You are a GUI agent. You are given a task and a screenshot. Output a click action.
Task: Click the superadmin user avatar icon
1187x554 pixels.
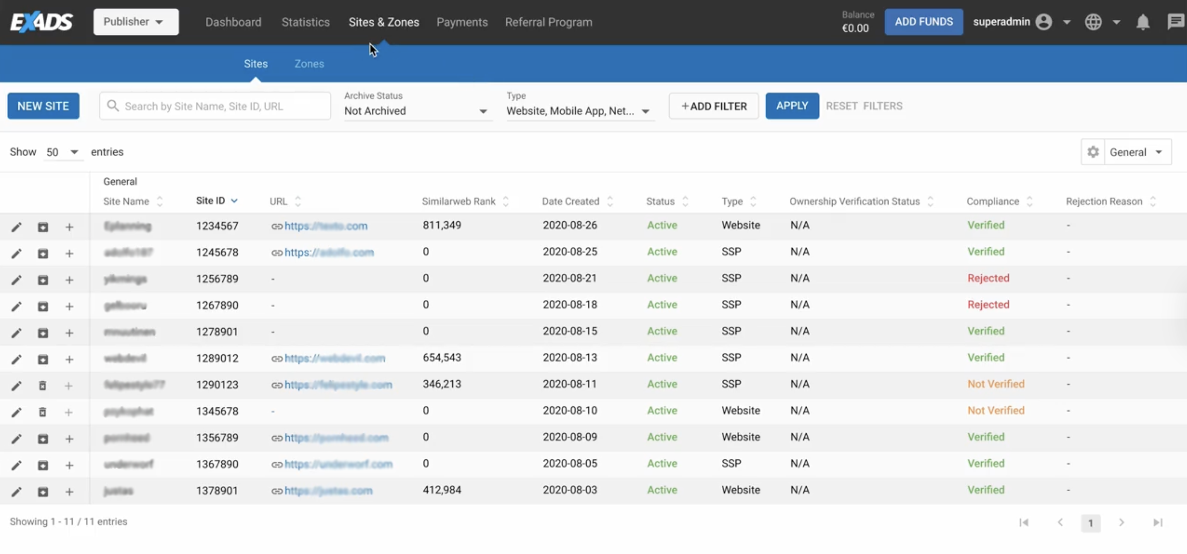click(x=1044, y=21)
